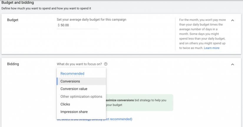Click the Bidding section title
The image size is (243, 127).
[13, 64]
